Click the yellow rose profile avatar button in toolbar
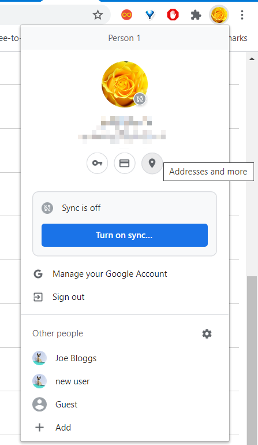The image size is (258, 445). [219, 15]
